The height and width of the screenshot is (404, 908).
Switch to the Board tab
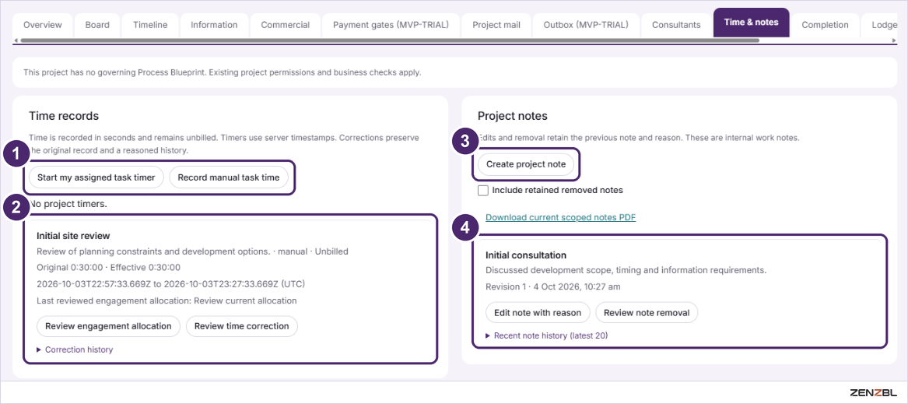click(97, 25)
